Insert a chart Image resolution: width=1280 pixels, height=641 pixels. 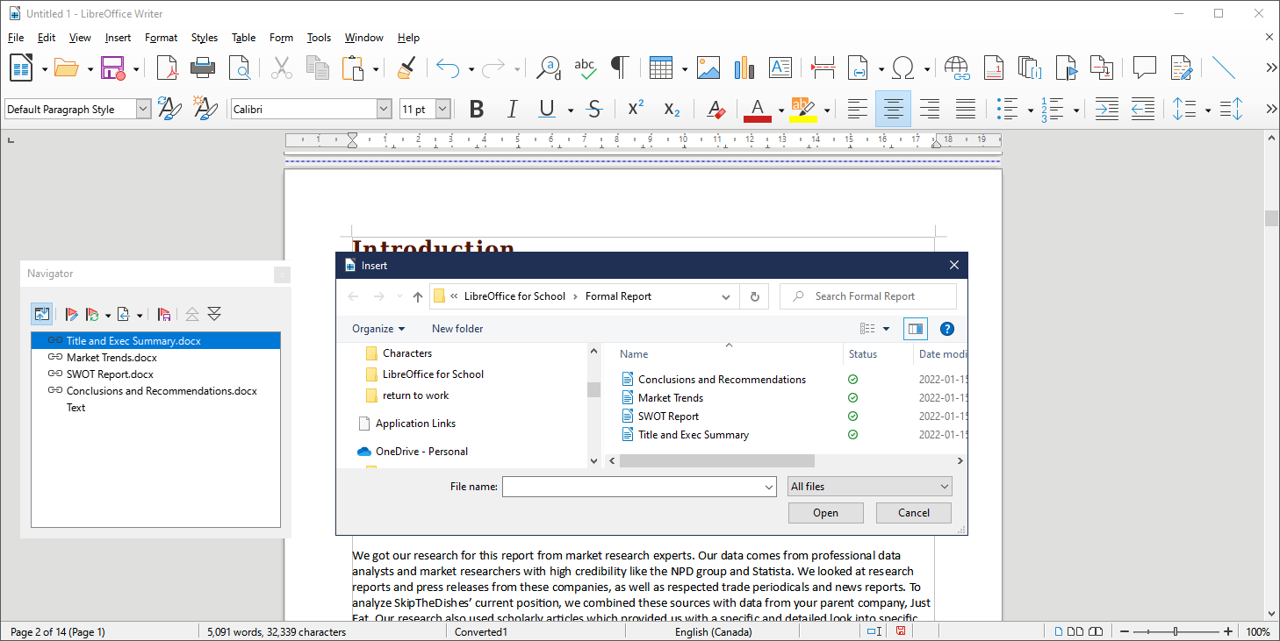[744, 68]
